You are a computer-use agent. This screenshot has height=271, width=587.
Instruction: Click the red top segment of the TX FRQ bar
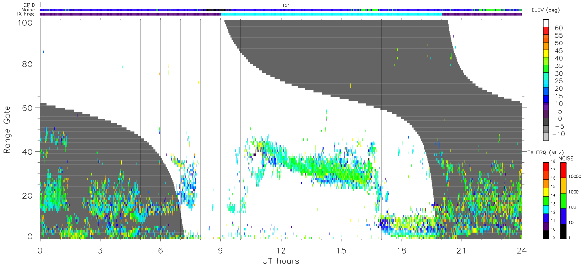point(546,166)
